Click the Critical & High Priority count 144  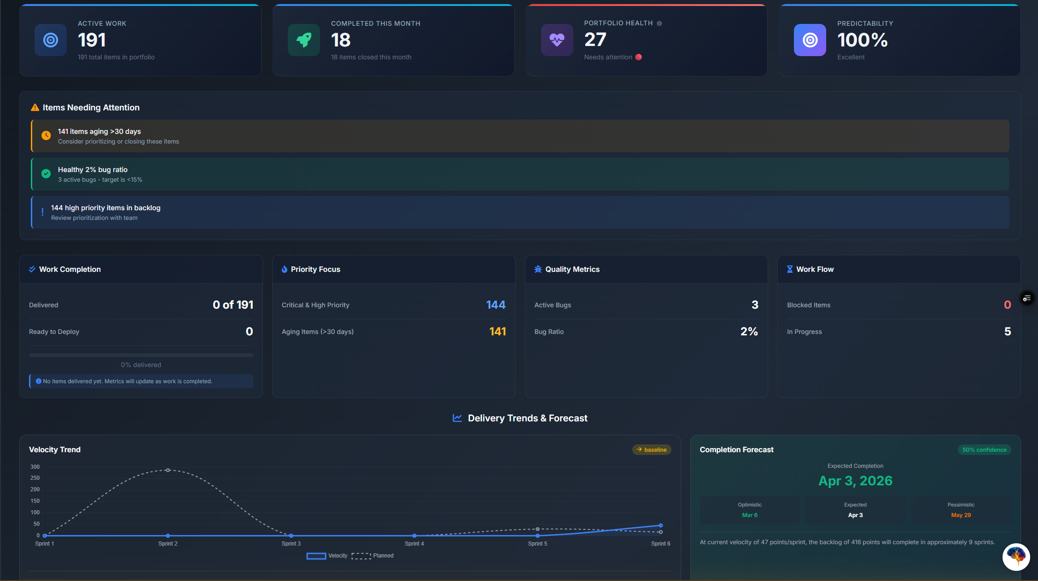(x=496, y=305)
